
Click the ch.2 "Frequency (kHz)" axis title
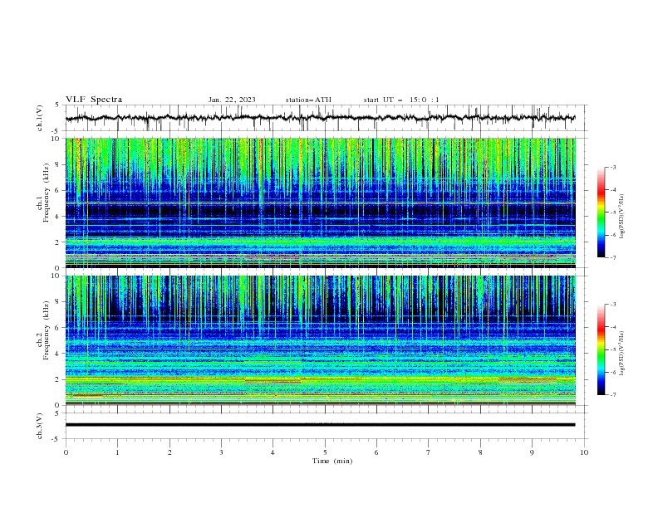(x=47, y=330)
